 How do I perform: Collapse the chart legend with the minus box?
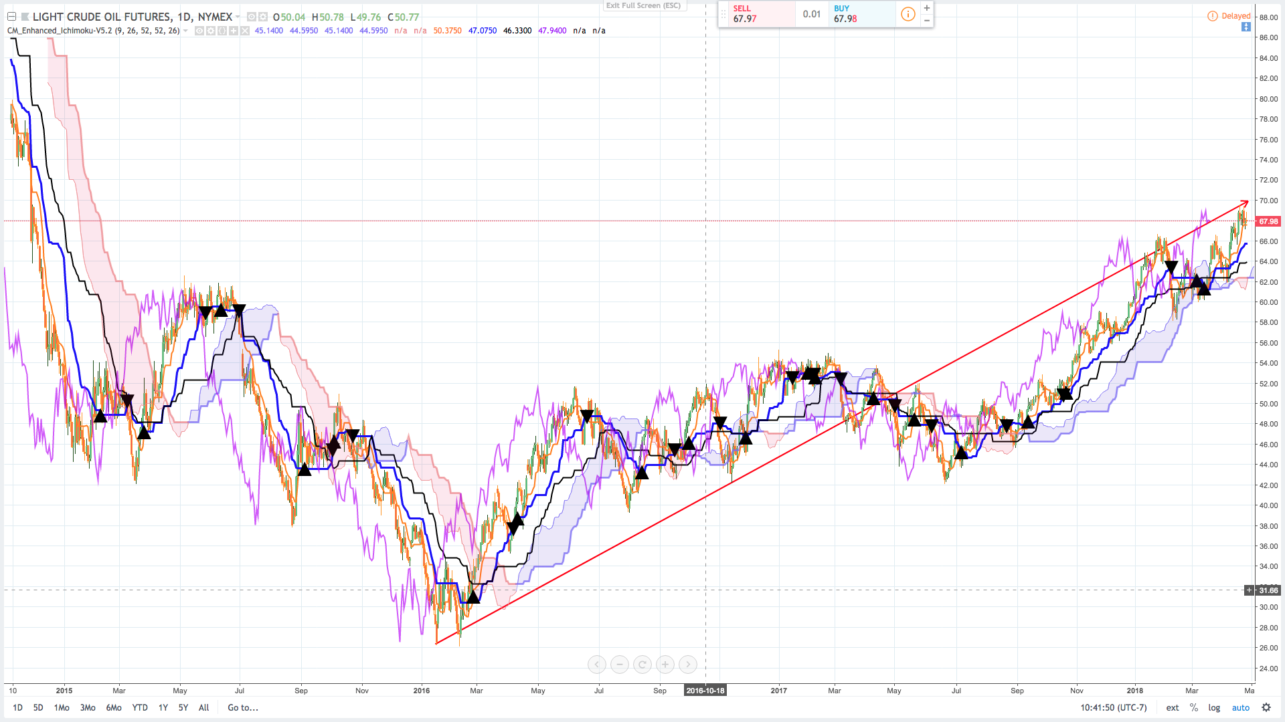tap(11, 17)
